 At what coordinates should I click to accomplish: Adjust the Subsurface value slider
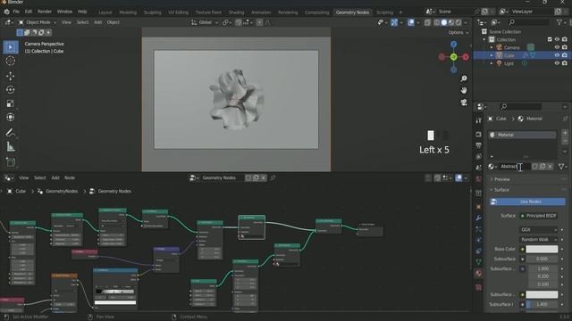tap(542, 259)
